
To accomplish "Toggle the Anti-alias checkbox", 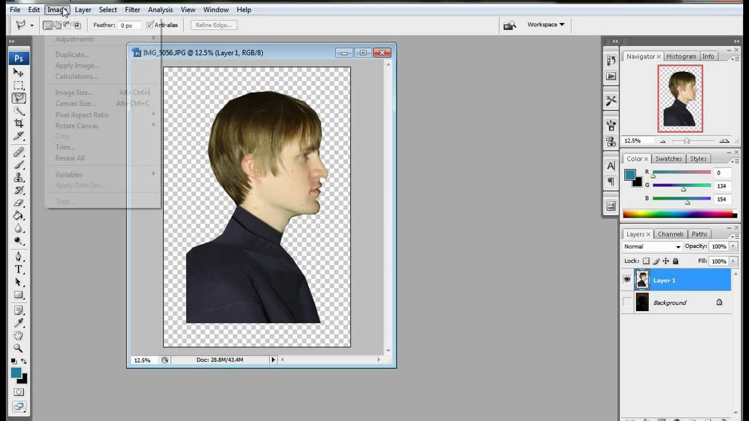I will pos(150,25).
